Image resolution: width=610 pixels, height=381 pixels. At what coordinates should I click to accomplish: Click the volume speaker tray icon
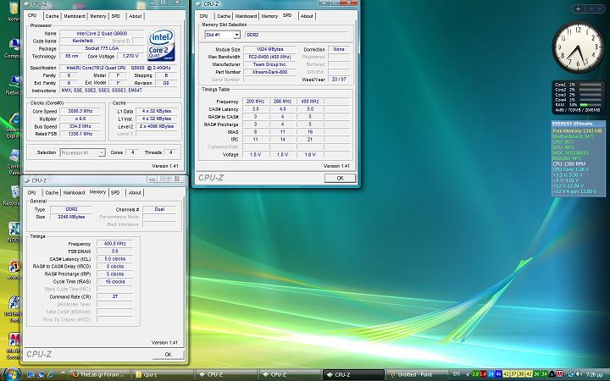pyautogui.click(x=579, y=374)
